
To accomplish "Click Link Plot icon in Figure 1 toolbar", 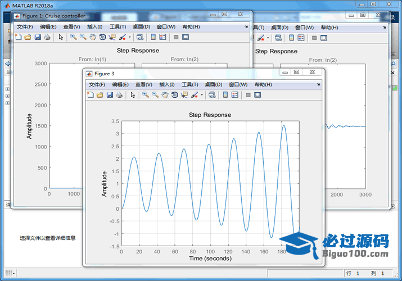I will [140, 37].
